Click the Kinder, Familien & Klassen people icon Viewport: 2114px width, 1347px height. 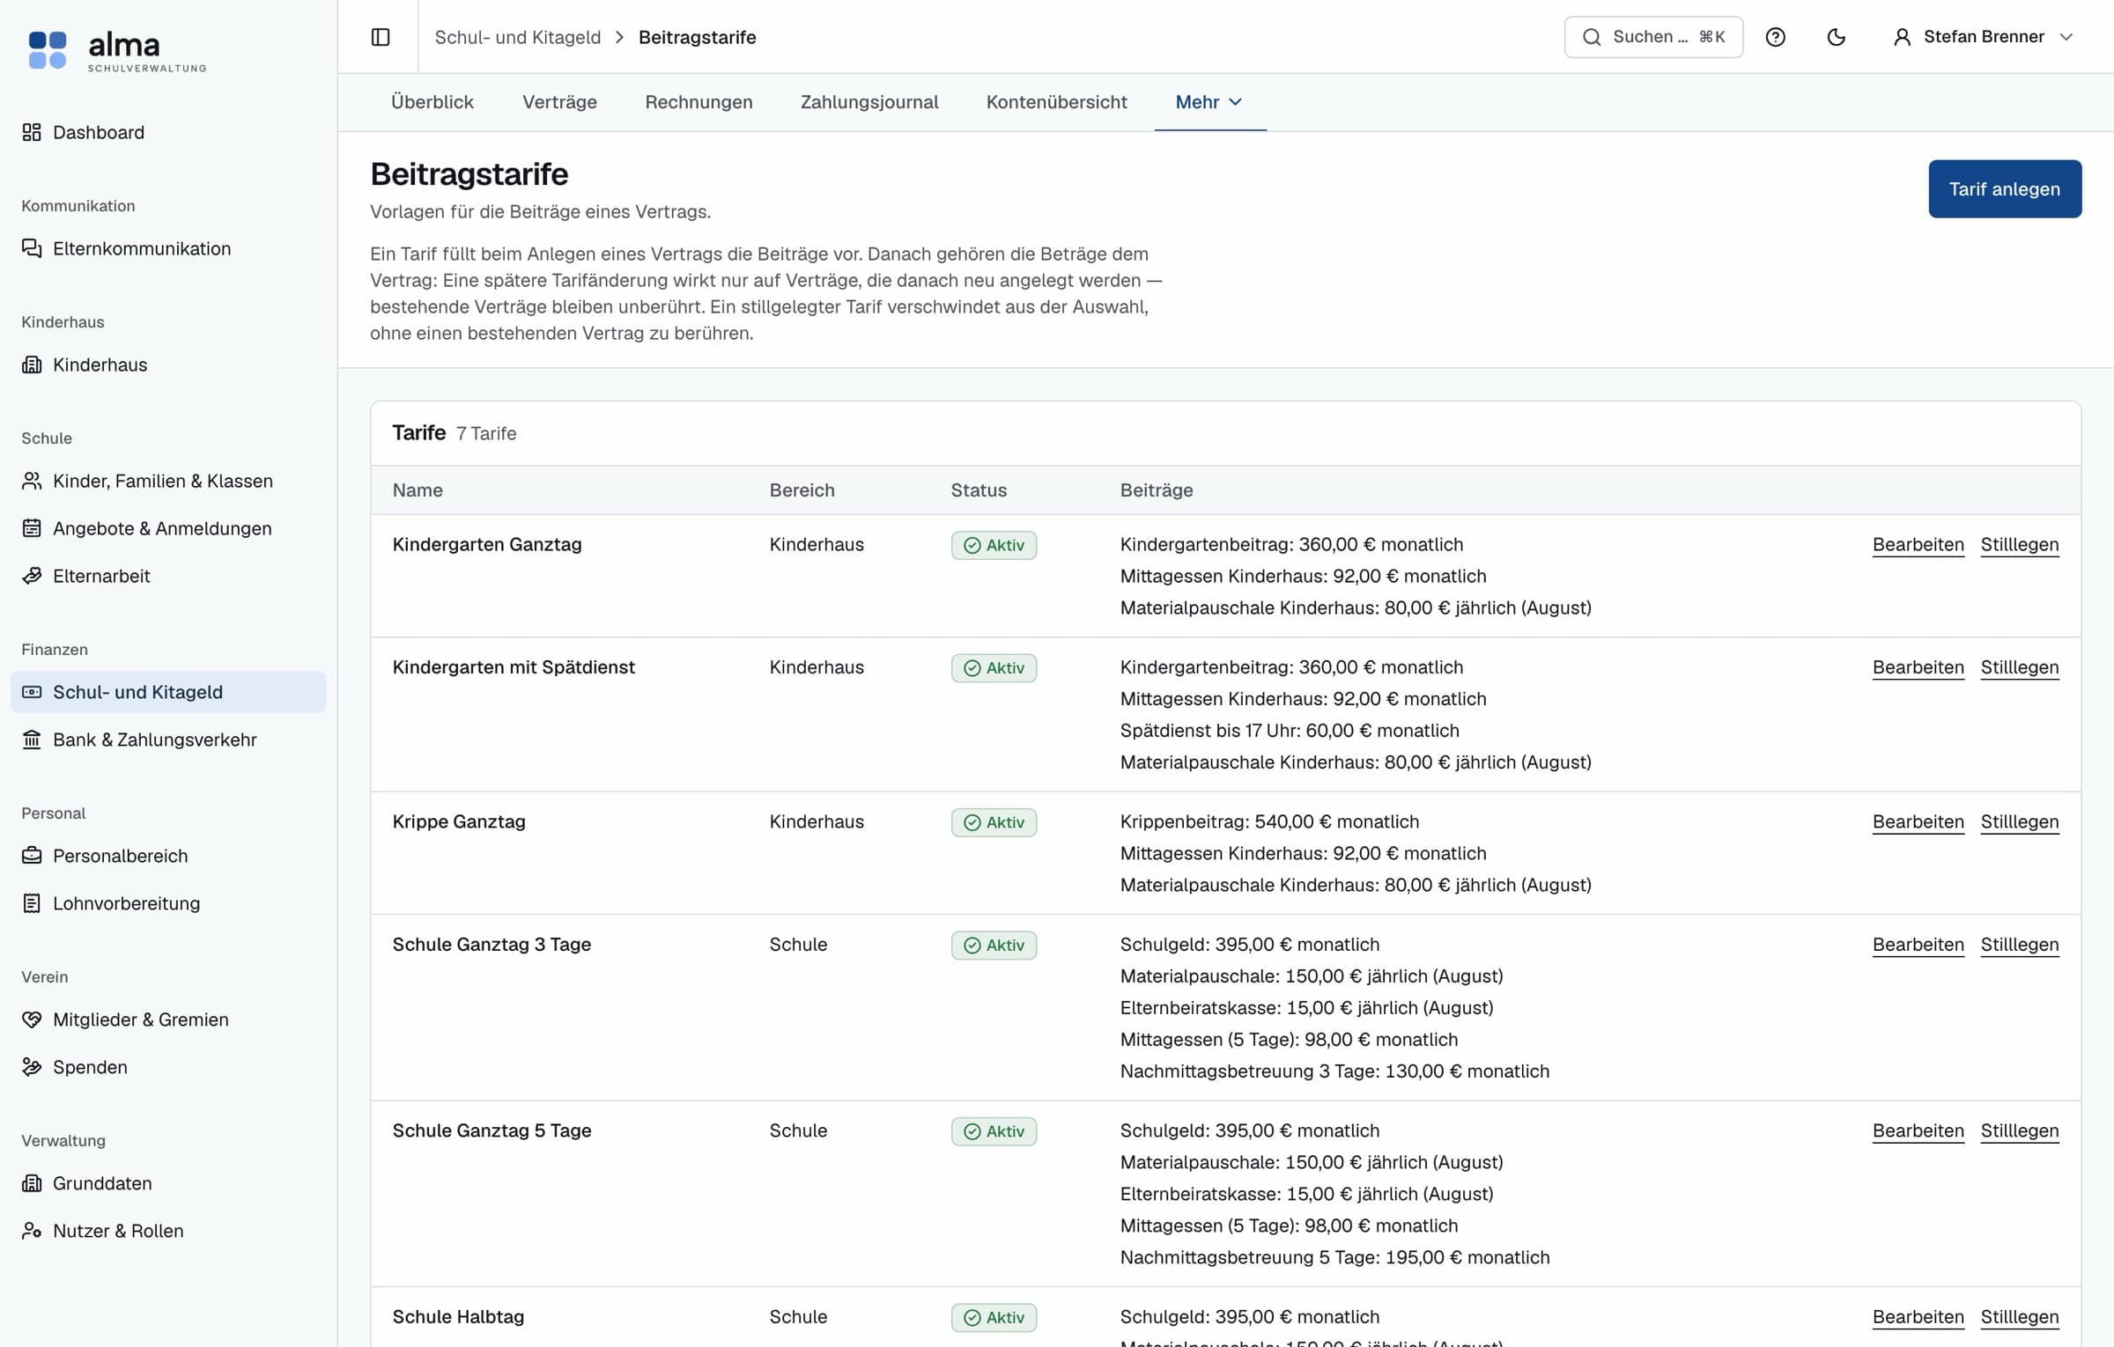[x=32, y=481]
